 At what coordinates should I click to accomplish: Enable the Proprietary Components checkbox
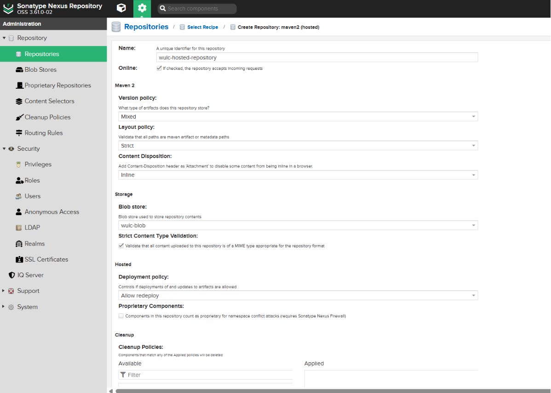[121, 316]
